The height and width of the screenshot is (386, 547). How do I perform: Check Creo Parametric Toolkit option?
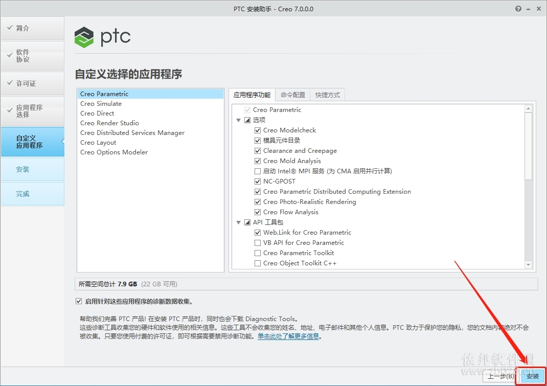(x=258, y=253)
